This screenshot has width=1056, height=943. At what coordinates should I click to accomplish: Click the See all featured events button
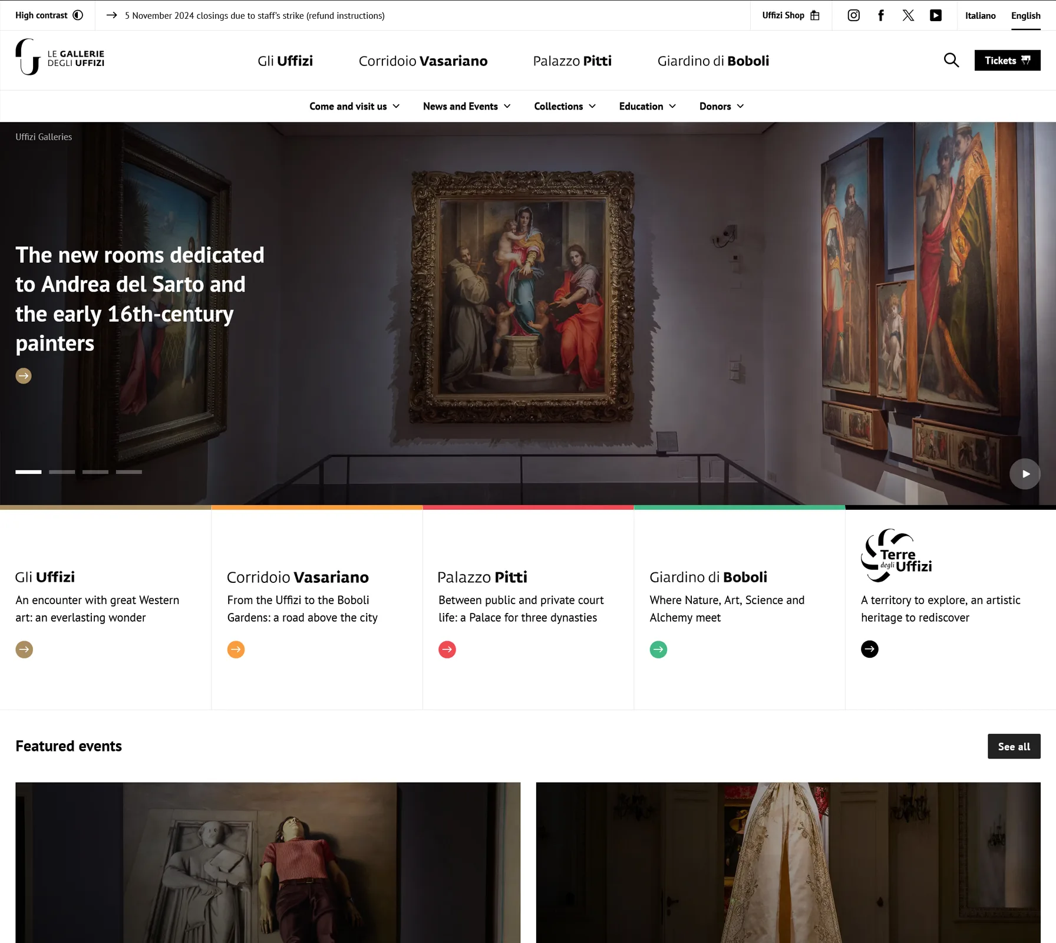1014,746
